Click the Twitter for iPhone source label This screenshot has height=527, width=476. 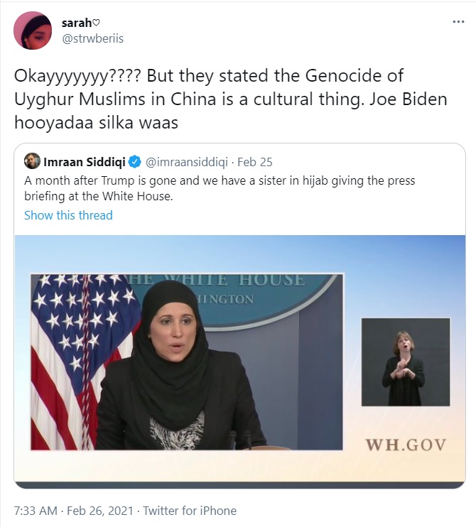click(190, 511)
